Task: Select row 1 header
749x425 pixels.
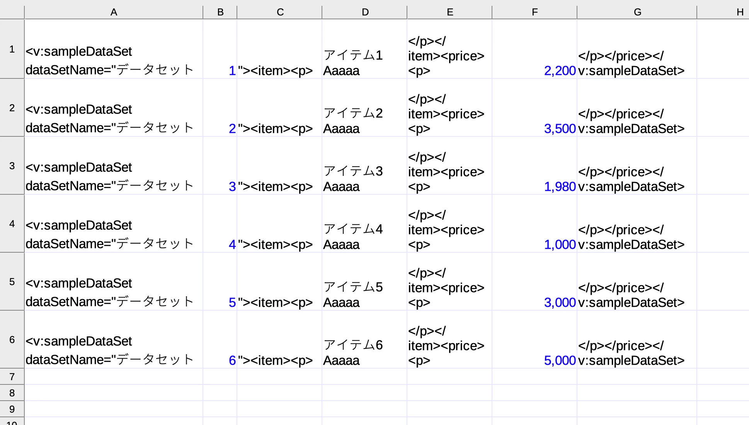Action: click(12, 49)
